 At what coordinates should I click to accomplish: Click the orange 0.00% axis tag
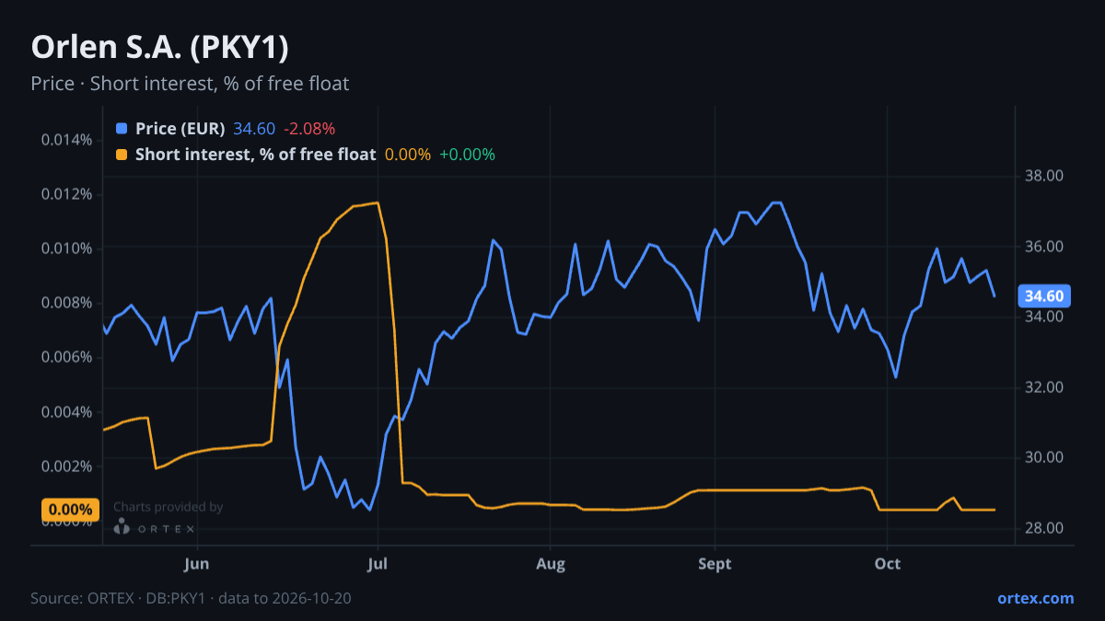(70, 510)
